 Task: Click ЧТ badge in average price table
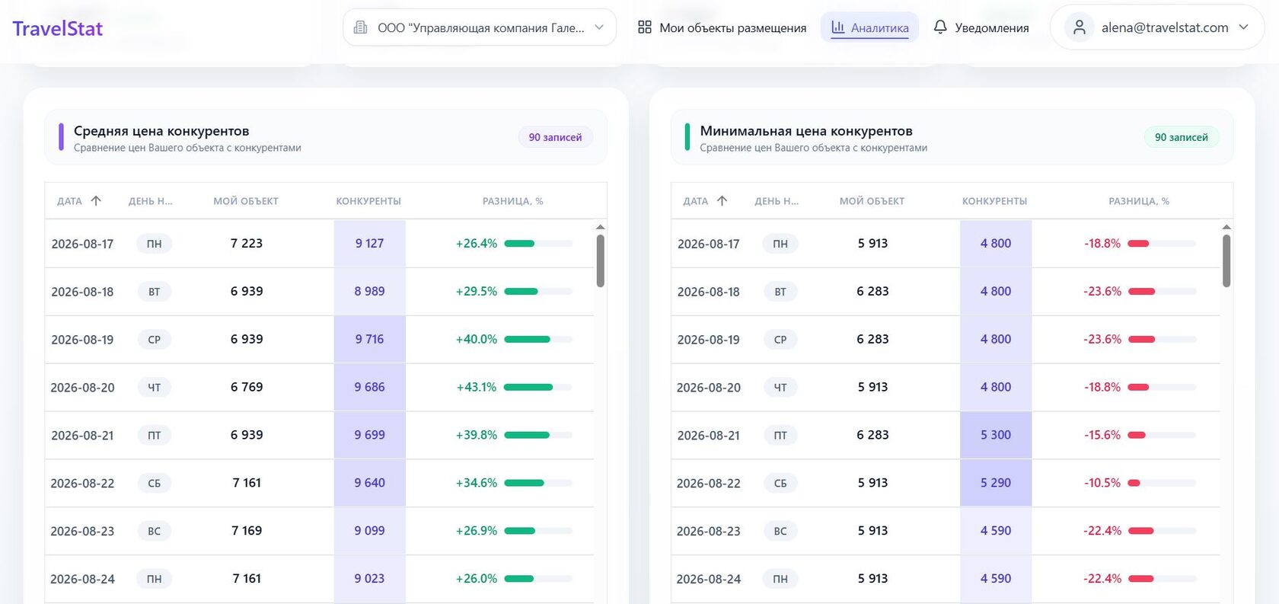[x=155, y=388]
